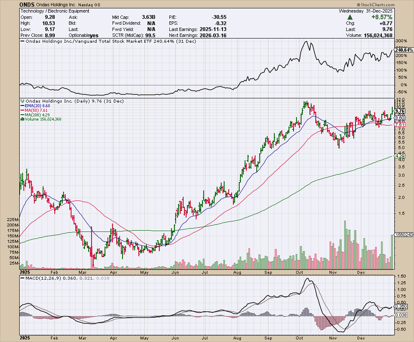Click the Volume 156,024,368 legend entry
414x342 pixels.
41,119
